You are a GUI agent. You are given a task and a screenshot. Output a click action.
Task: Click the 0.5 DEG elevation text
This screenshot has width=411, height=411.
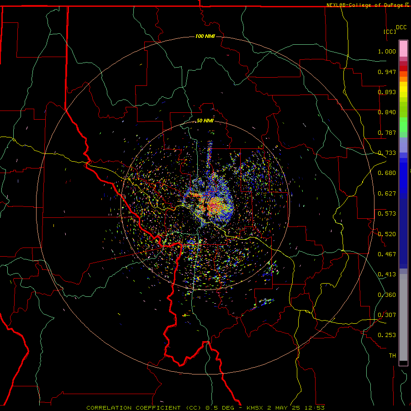tap(220, 408)
